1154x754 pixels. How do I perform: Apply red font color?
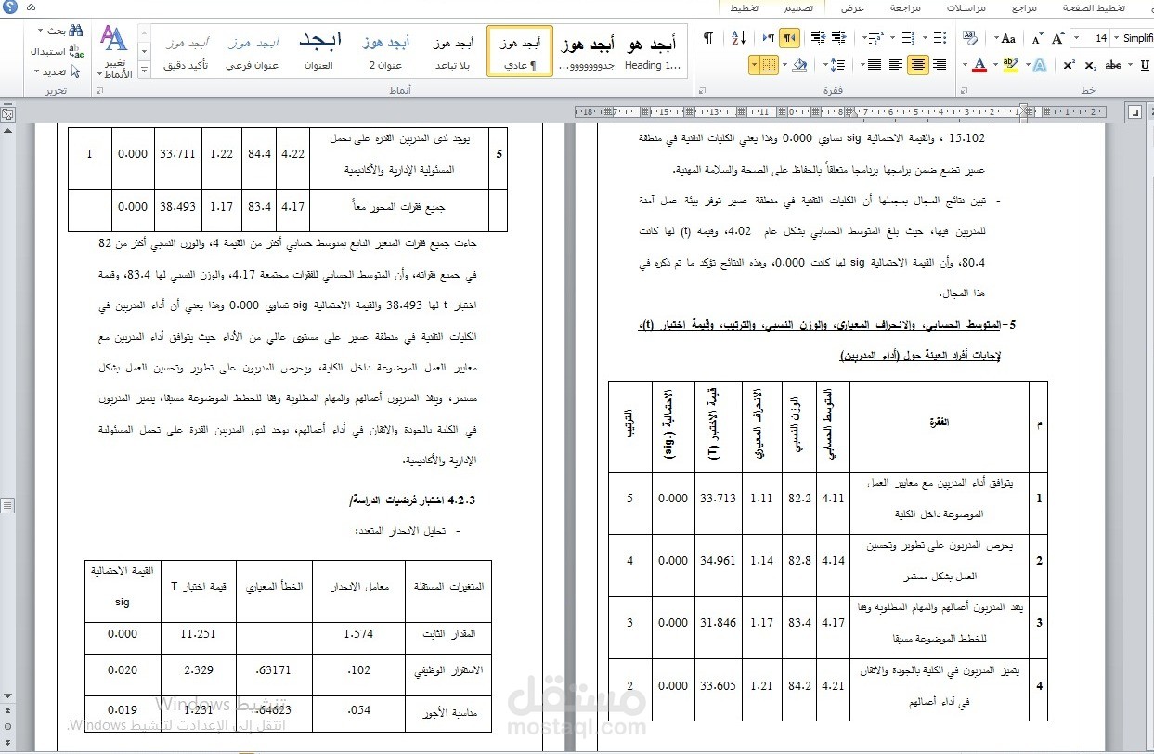tap(979, 65)
